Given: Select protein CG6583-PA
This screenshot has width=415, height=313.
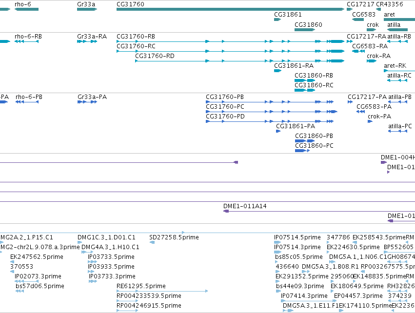Looking at the screenshot, I should [374, 107].
